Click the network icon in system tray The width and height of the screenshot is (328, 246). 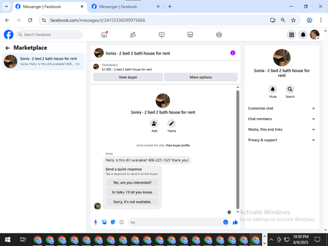point(287,239)
